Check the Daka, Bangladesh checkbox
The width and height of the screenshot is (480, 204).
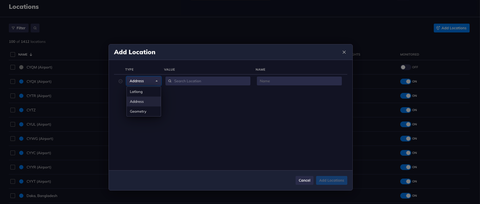[x=13, y=196]
